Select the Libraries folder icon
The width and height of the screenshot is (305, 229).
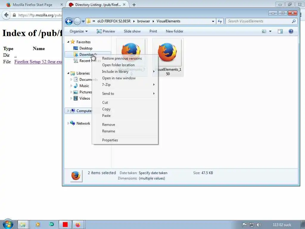tap(73, 73)
